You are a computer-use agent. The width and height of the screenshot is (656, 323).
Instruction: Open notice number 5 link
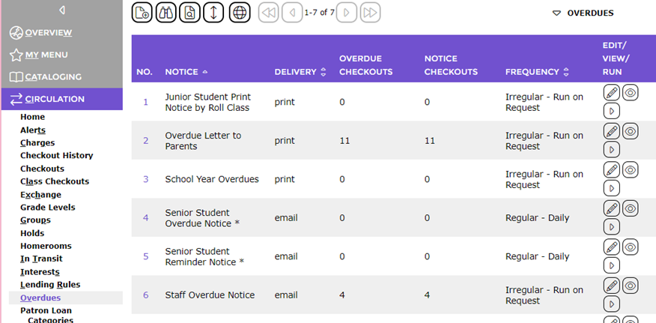click(x=145, y=256)
